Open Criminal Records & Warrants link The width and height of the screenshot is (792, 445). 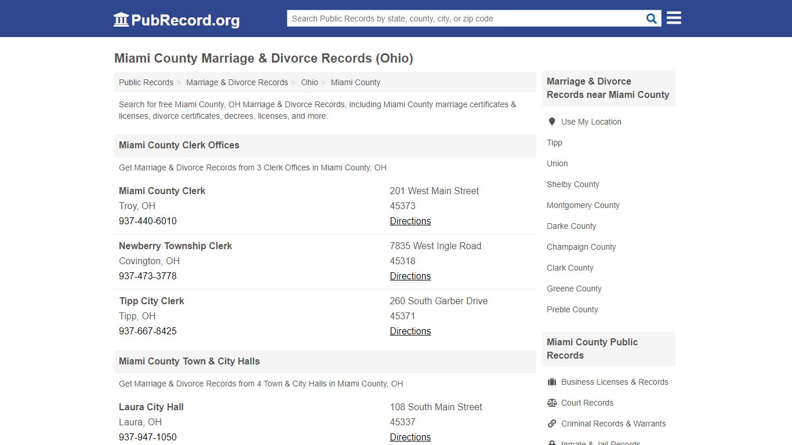click(613, 424)
